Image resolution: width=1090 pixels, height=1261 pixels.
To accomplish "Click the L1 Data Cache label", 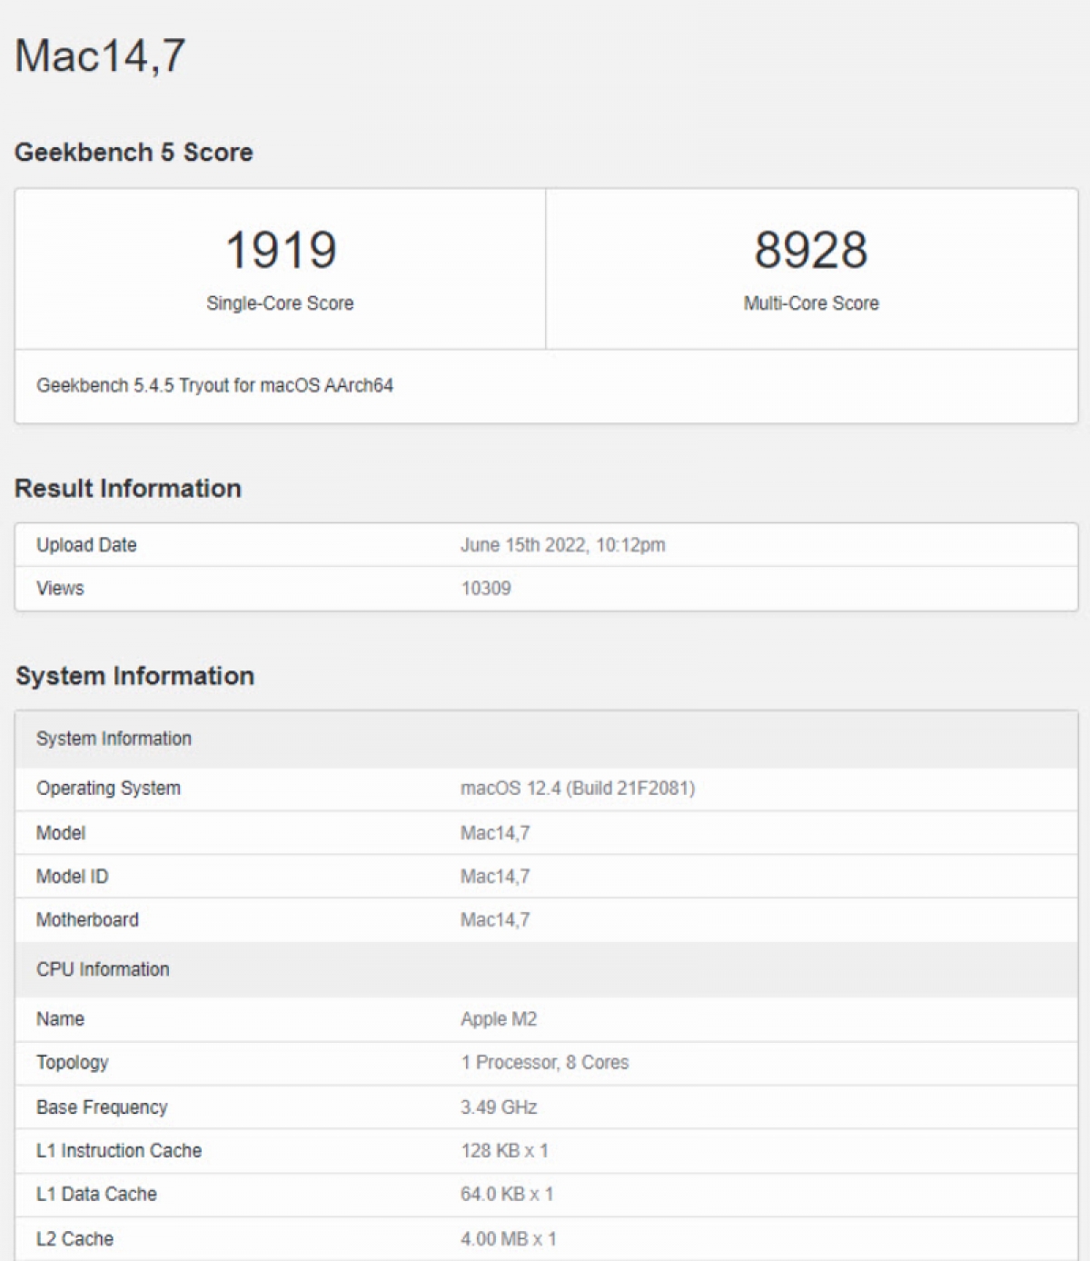I will (x=96, y=1195).
